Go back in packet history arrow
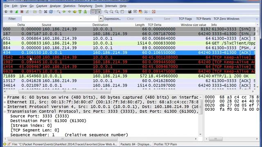 click(64, 12)
